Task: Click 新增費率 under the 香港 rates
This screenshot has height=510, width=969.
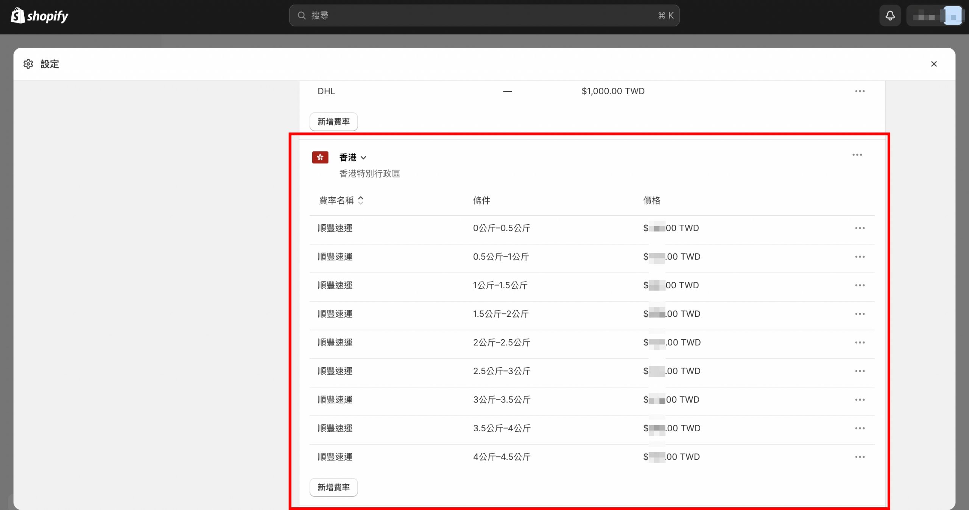Action: 333,487
